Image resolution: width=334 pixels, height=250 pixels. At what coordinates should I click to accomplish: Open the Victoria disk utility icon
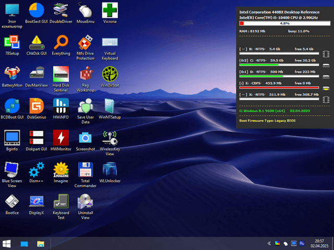[x=110, y=10]
